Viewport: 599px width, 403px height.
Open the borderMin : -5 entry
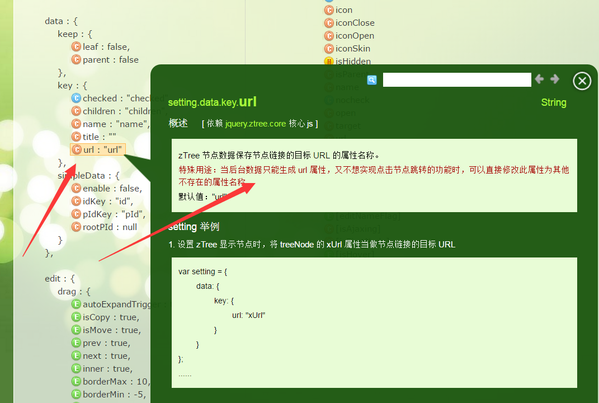pos(109,394)
